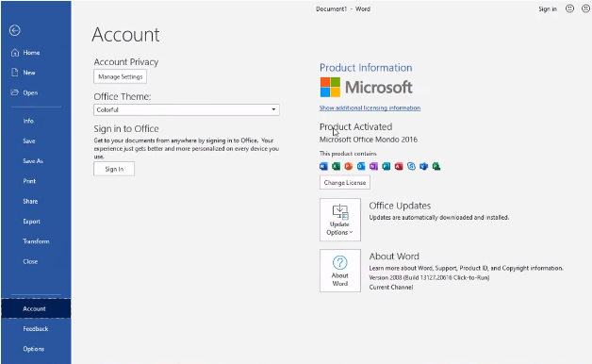Screen dimensions: 592x364
Task: Click the Document1 - Word title text
Action: point(343,9)
